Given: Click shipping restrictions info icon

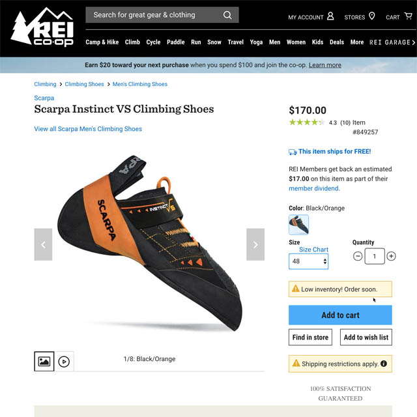Looking at the screenshot, I should pos(384,364).
